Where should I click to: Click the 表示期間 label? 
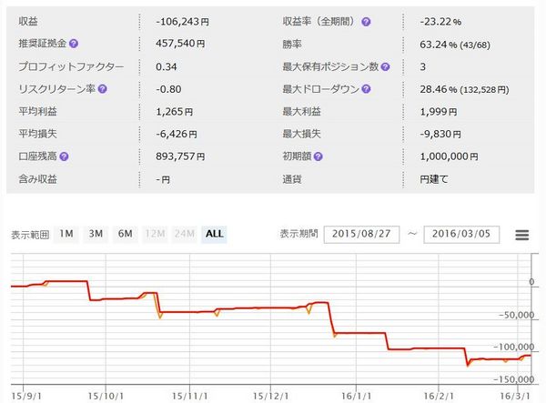click(x=299, y=234)
